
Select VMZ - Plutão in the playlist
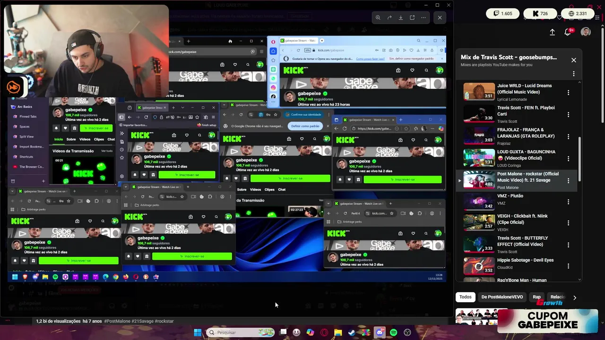click(x=517, y=202)
